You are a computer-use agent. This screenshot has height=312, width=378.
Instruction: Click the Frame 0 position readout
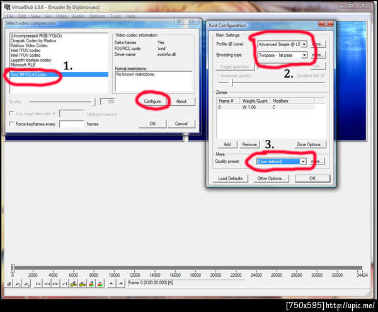coord(186,282)
